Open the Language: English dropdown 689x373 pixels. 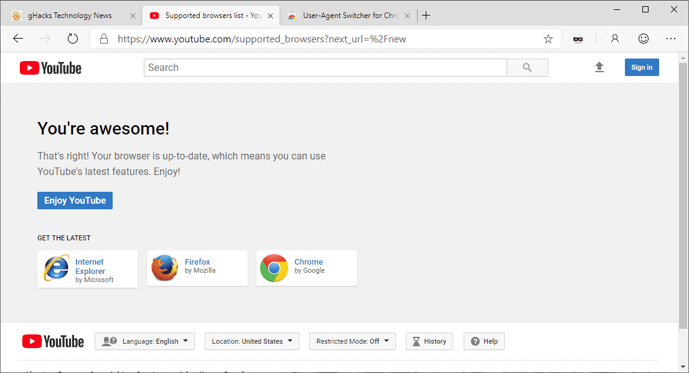[144, 341]
